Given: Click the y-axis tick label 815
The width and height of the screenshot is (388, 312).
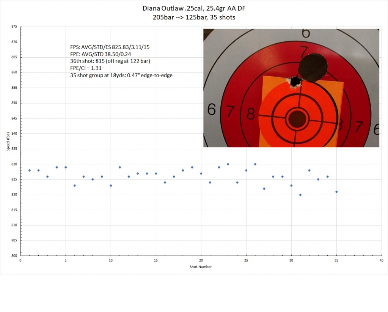Looking at the screenshot, I should pos(14,210).
